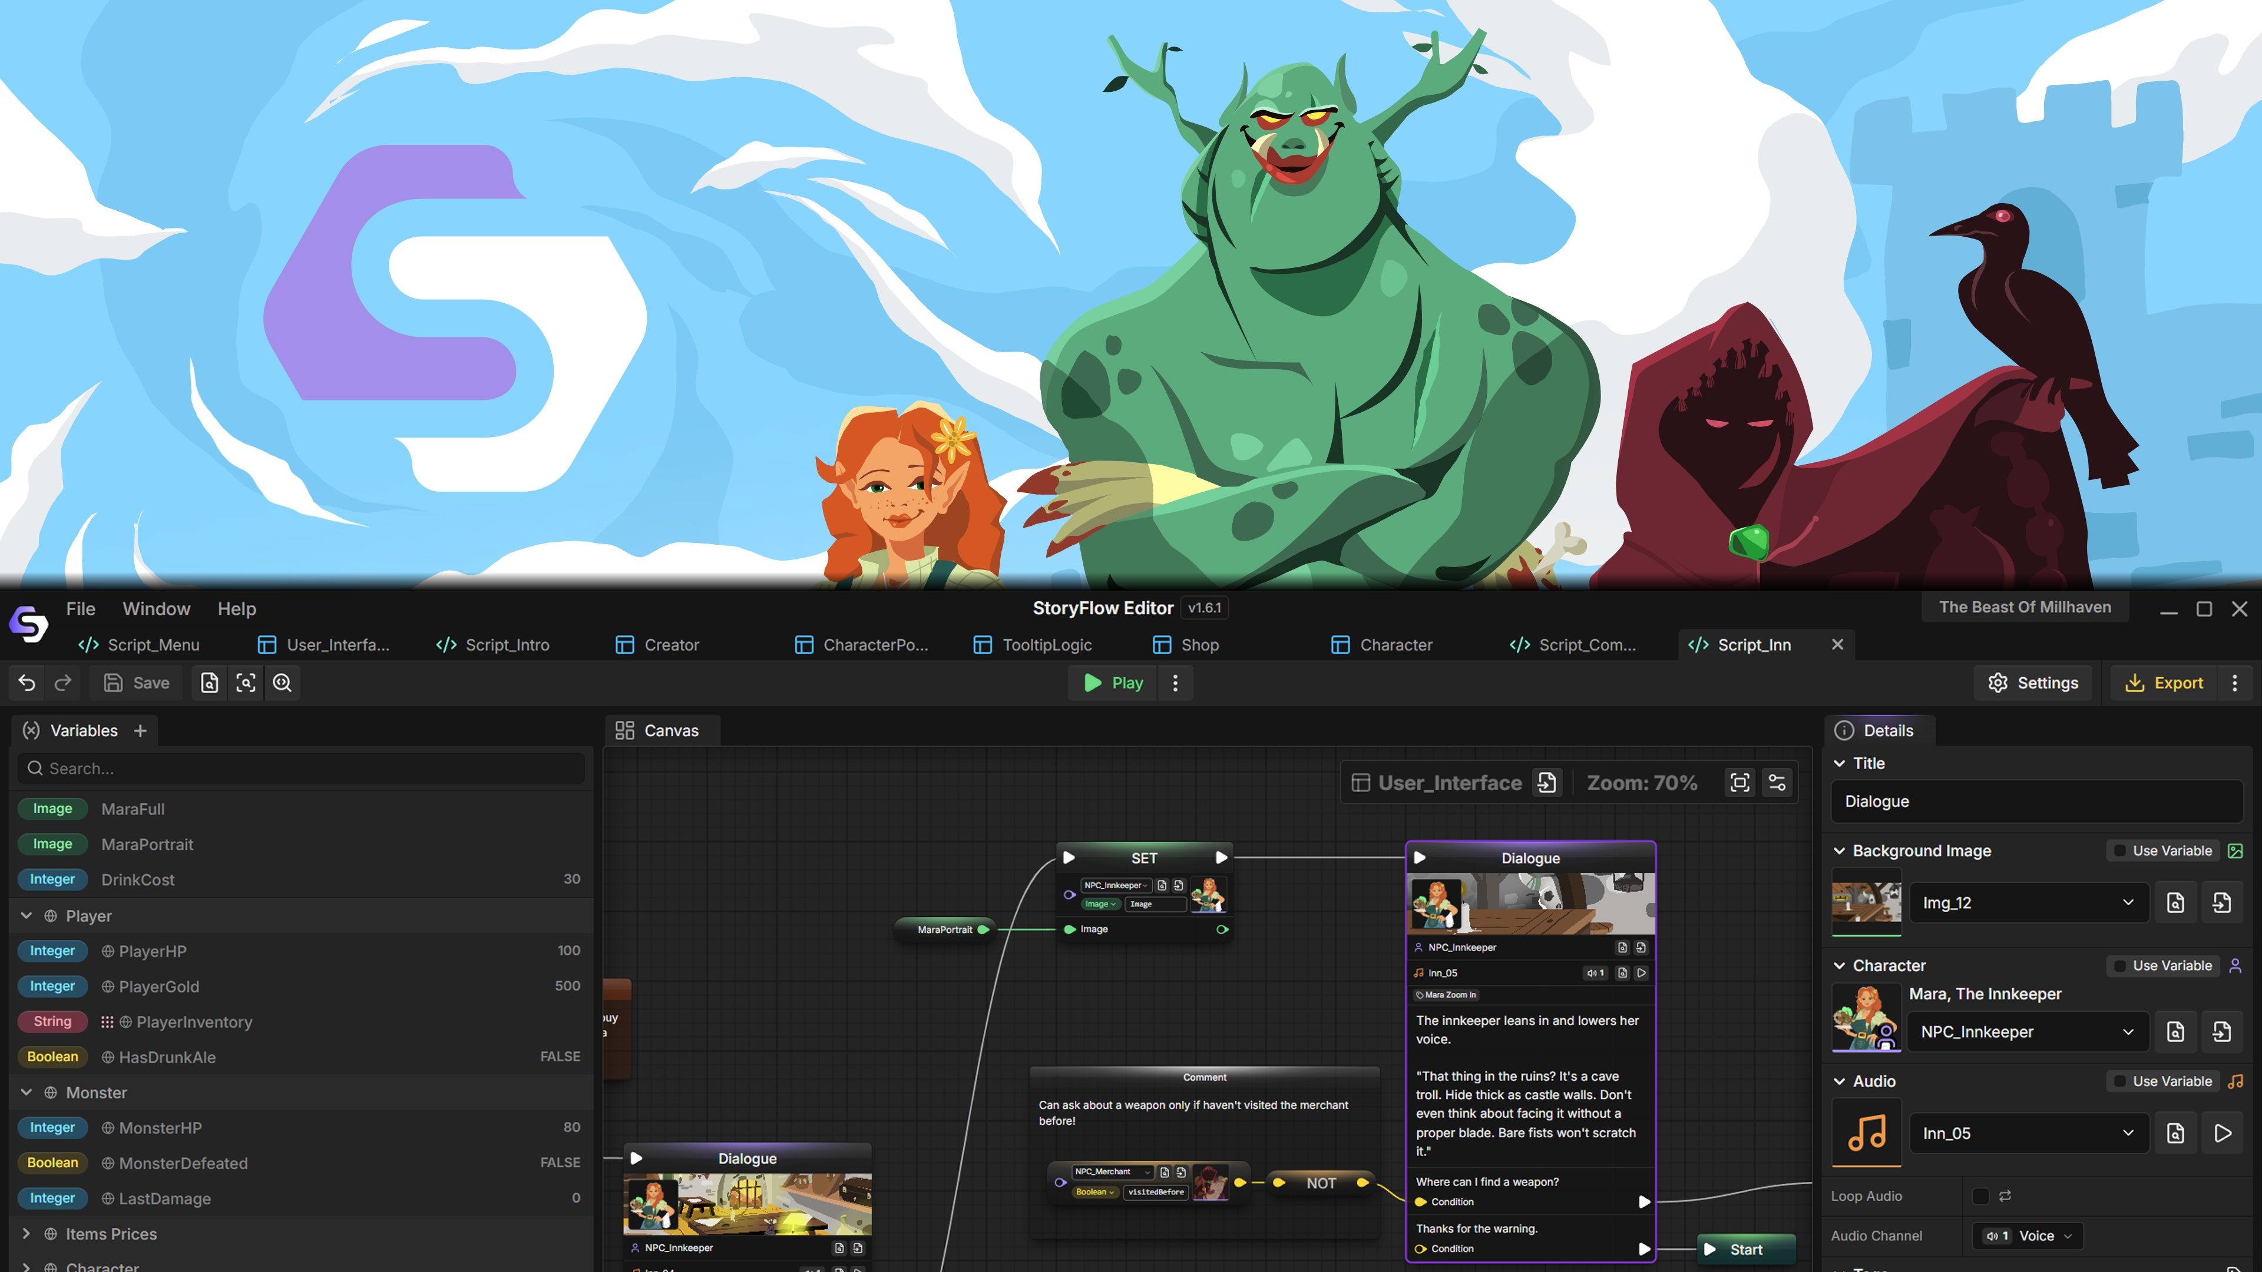This screenshot has height=1272, width=2262.
Task: Add a new variable with plus icon
Action: pyautogui.click(x=141, y=730)
